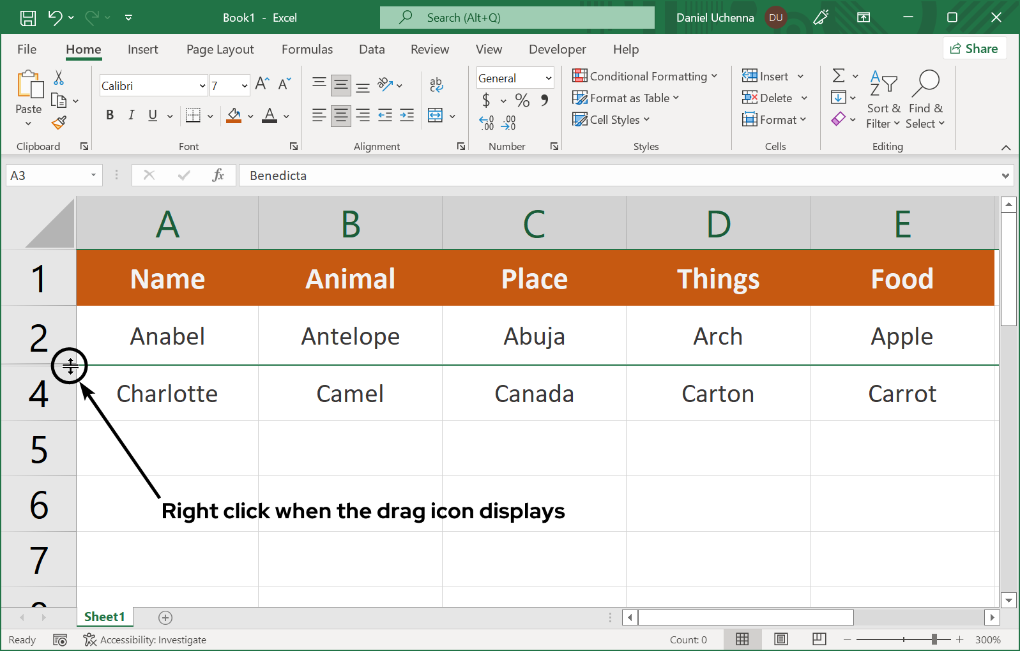Toggle Bold formatting

pyautogui.click(x=110, y=115)
